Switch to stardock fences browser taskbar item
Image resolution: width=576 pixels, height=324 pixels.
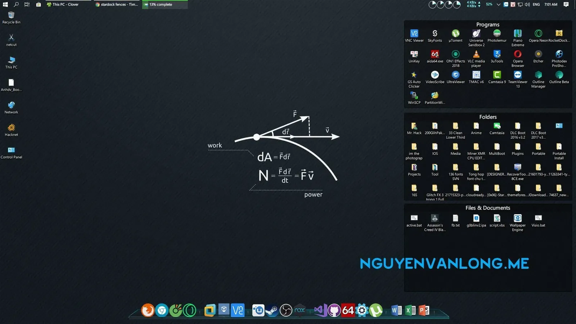tap(117, 4)
